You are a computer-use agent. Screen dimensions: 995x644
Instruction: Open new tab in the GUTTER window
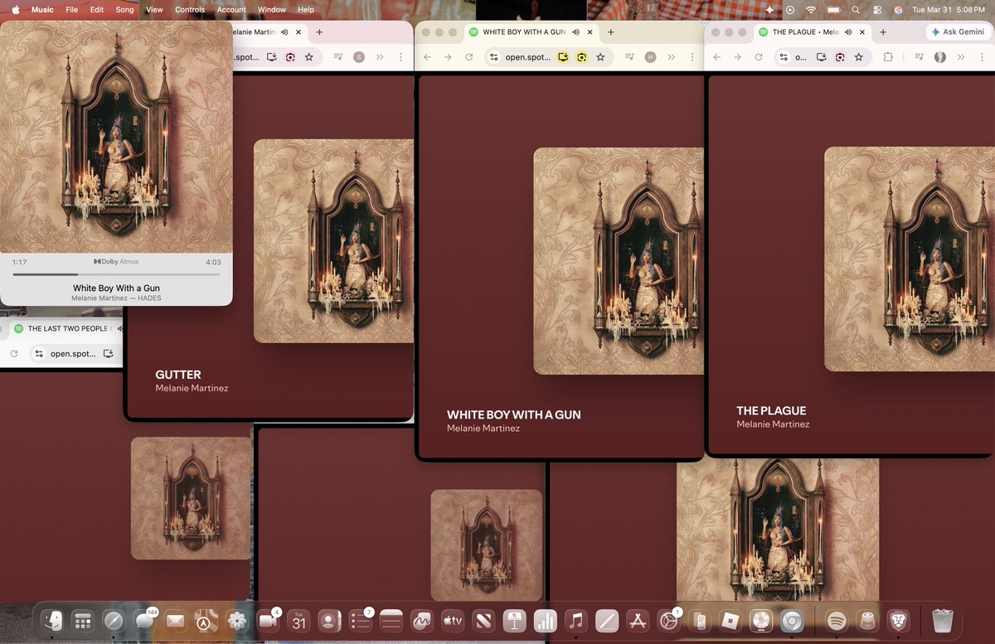320,32
